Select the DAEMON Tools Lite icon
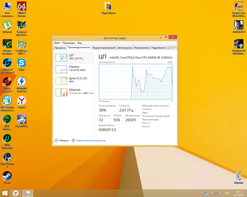This screenshot has height=197, width=247. tap(22, 85)
